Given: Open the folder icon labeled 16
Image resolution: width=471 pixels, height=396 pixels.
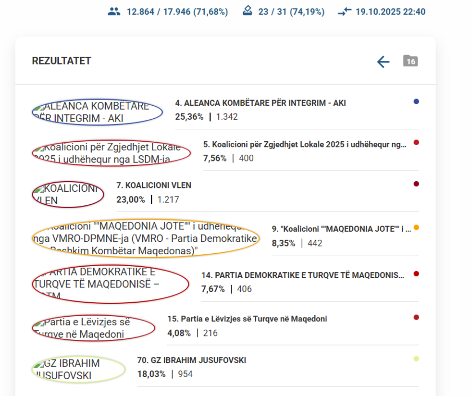Looking at the screenshot, I should pos(410,61).
